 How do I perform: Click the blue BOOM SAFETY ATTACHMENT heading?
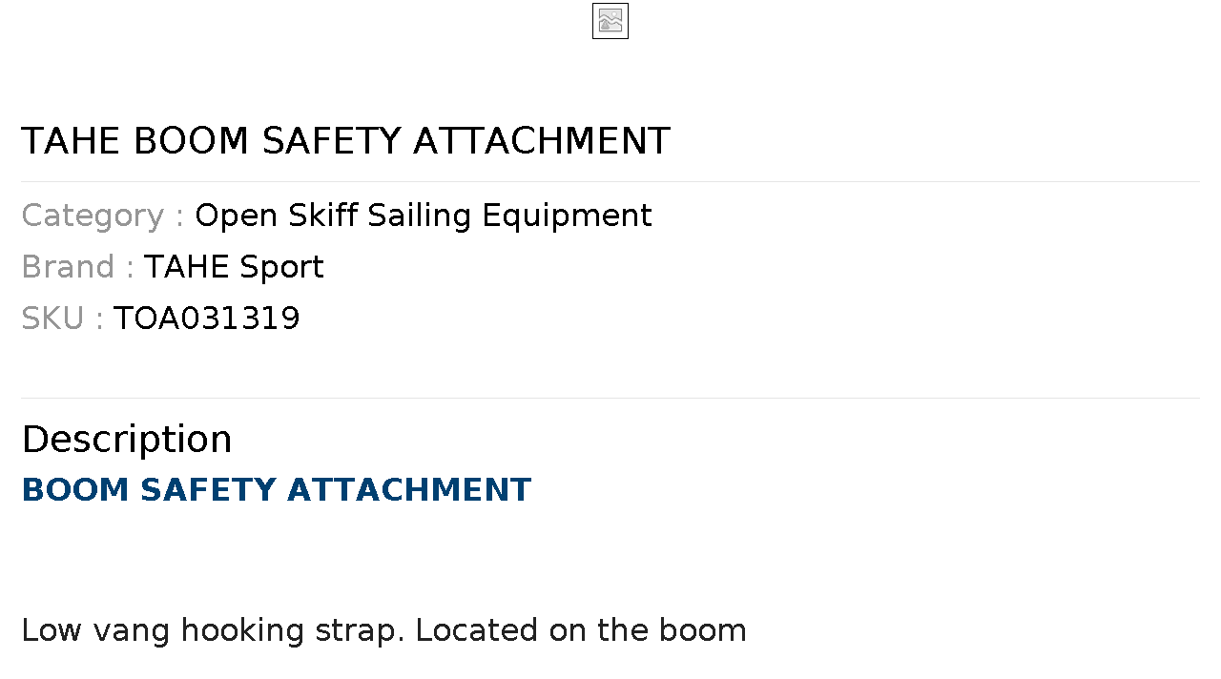point(276,490)
